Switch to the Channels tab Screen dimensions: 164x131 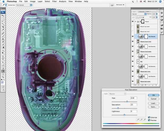pyautogui.click(x=142, y=12)
